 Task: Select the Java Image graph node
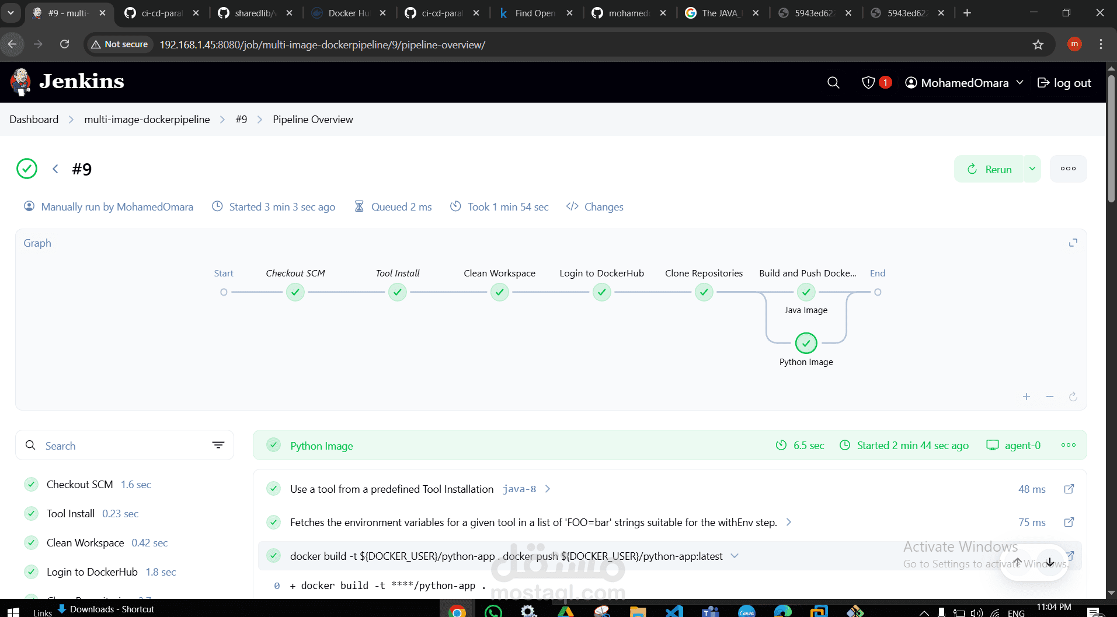tap(806, 292)
